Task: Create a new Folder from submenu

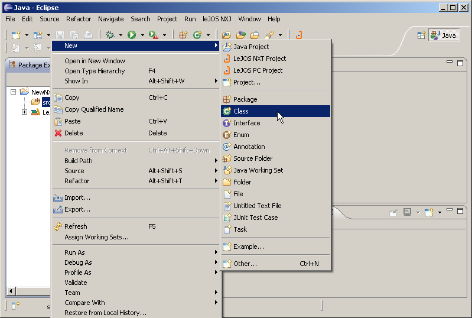Action: tap(276, 182)
